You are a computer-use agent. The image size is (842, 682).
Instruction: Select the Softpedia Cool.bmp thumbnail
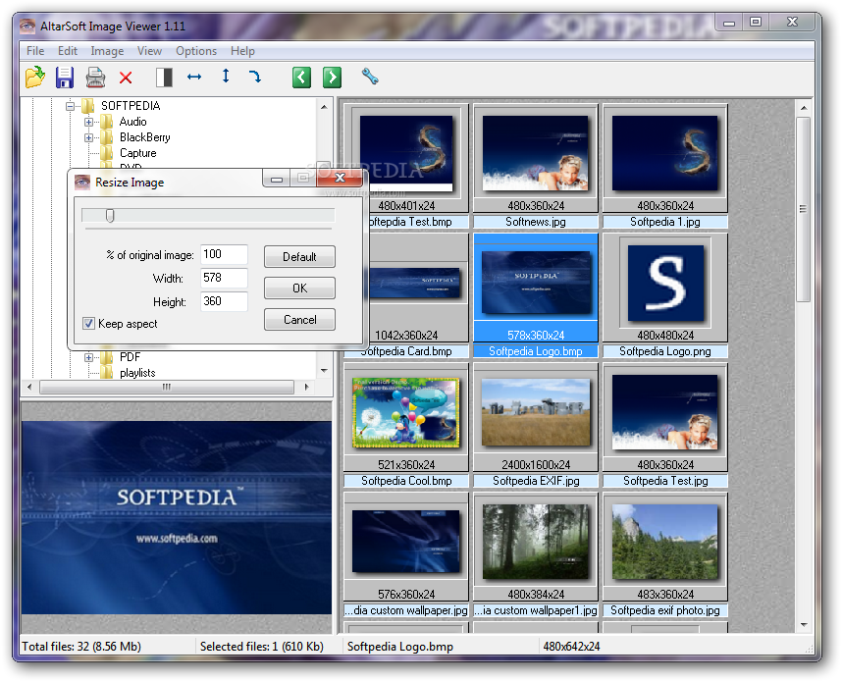(x=406, y=417)
